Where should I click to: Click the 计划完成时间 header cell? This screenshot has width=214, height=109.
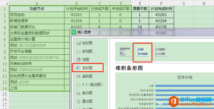click(162, 9)
